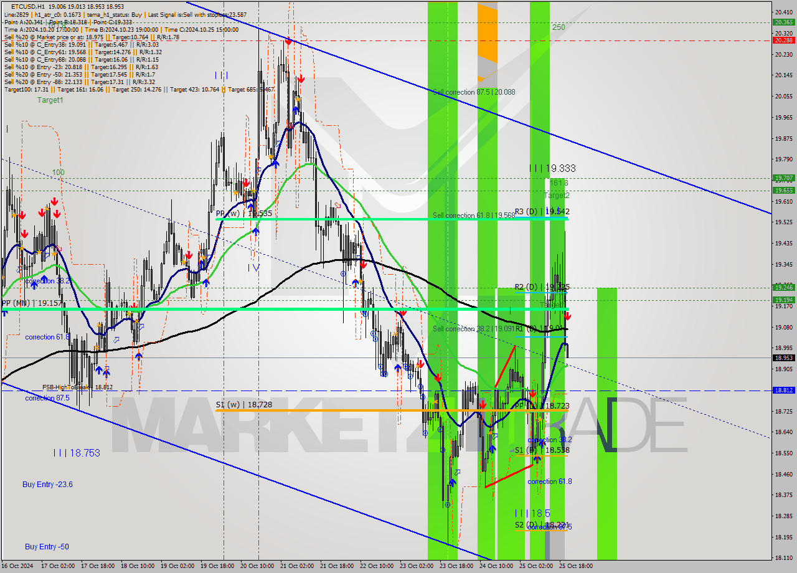
Task: Select the 'PP (w) | 19.535' pivot label
Action: tap(244, 213)
